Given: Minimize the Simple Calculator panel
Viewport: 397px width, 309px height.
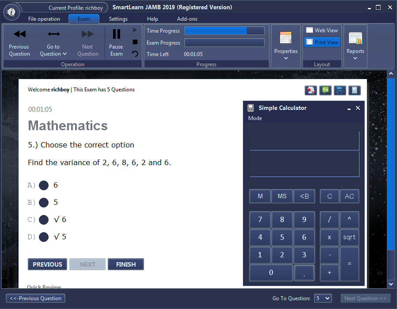Looking at the screenshot, I should [349, 108].
